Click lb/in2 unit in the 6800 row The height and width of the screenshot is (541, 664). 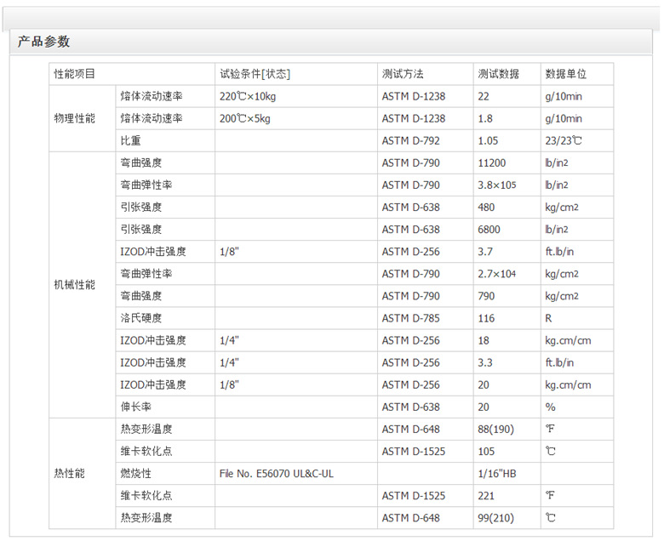(577, 230)
